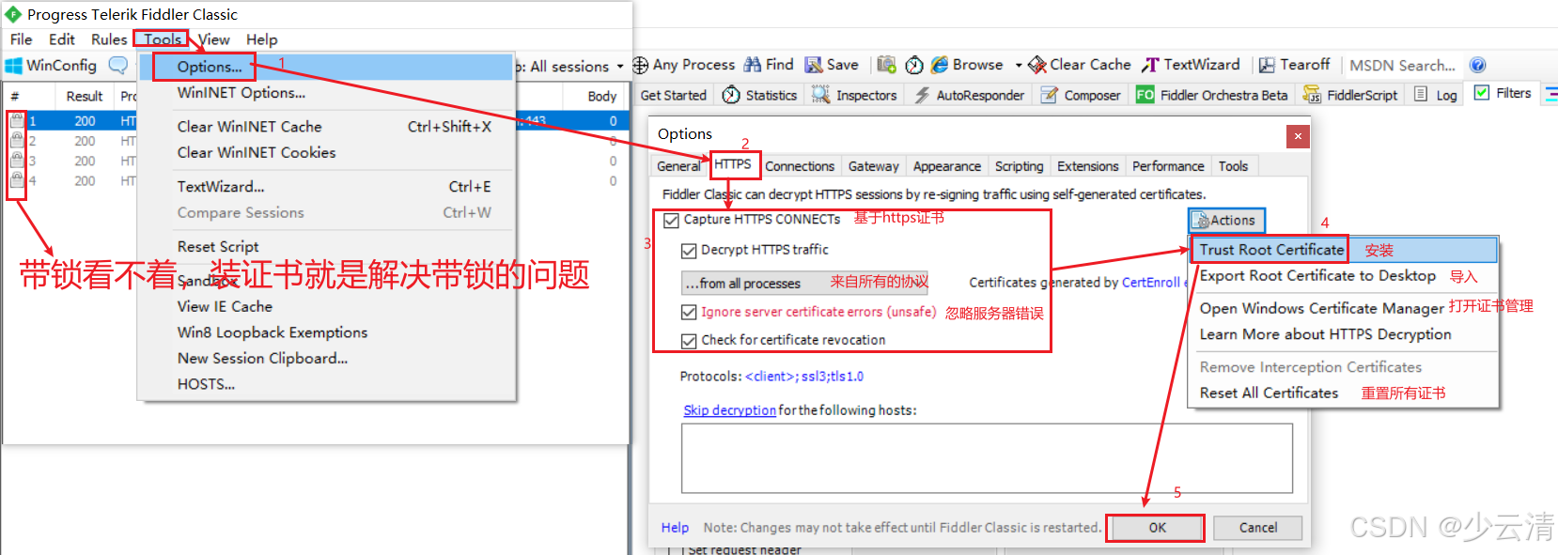Open the File menu

click(x=21, y=39)
